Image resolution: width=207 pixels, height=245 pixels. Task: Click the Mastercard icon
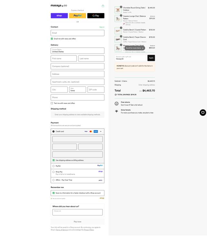91,131
